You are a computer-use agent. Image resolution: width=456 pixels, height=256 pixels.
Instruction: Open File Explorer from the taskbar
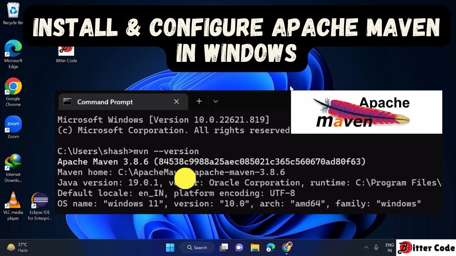point(255,247)
